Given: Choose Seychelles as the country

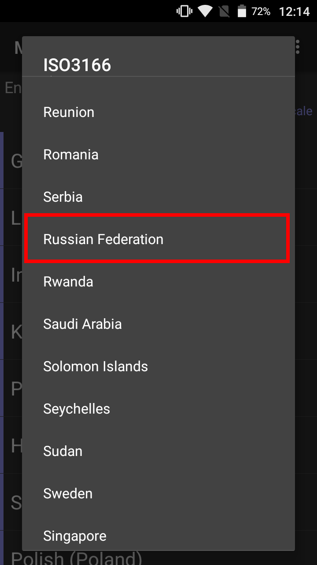Looking at the screenshot, I should coord(158,409).
